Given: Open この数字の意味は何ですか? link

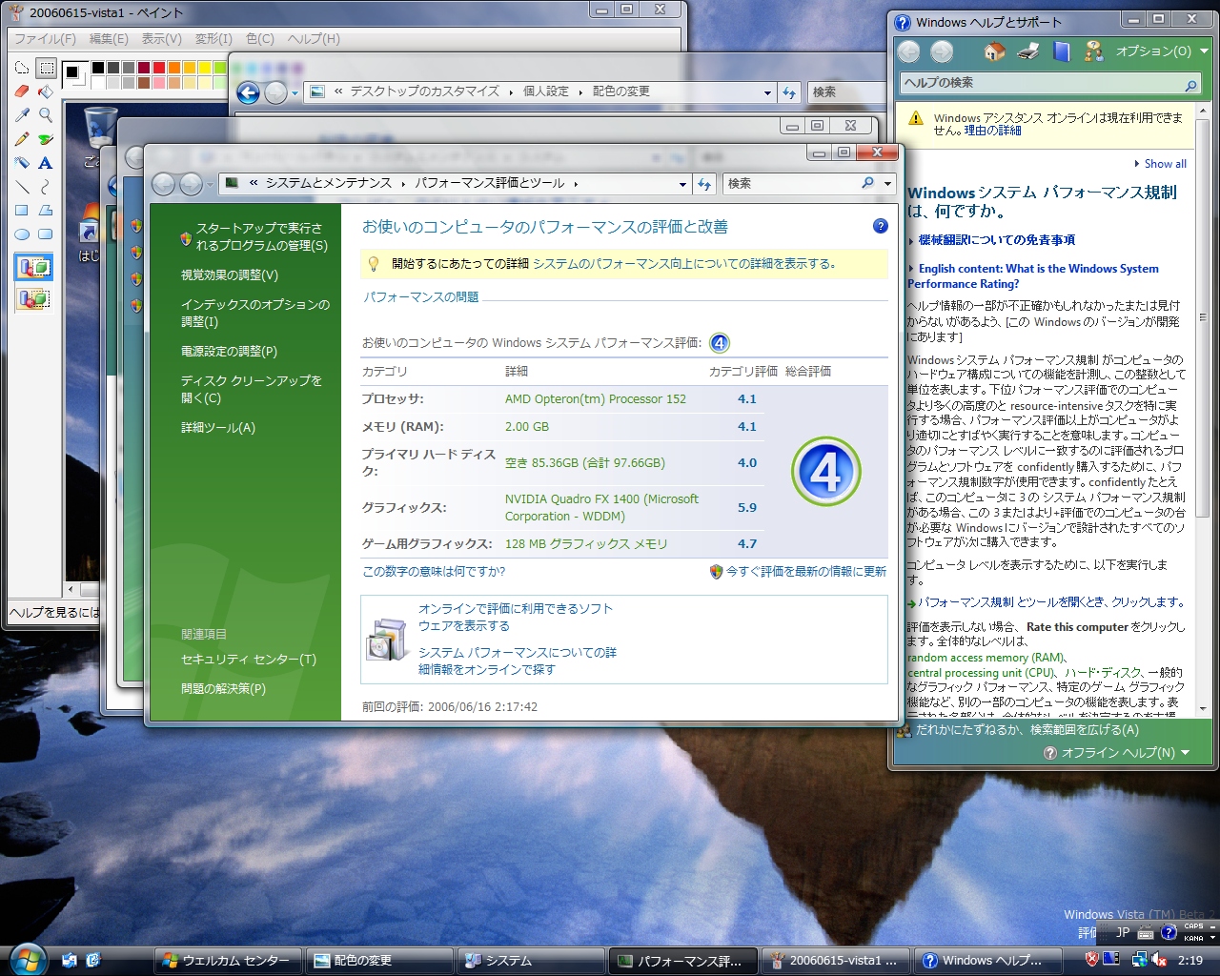Looking at the screenshot, I should point(434,572).
